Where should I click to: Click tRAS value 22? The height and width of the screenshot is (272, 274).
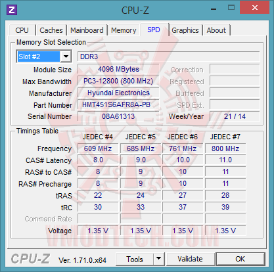coord(98,195)
